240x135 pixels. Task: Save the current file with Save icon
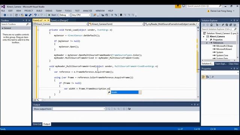coord(26,15)
